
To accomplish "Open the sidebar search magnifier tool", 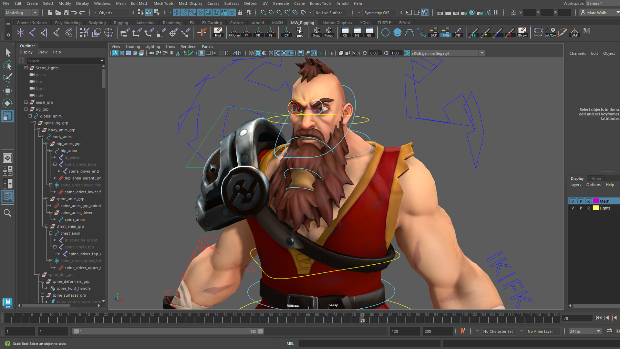I will click(7, 213).
